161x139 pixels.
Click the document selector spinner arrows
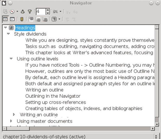pos(156,137)
